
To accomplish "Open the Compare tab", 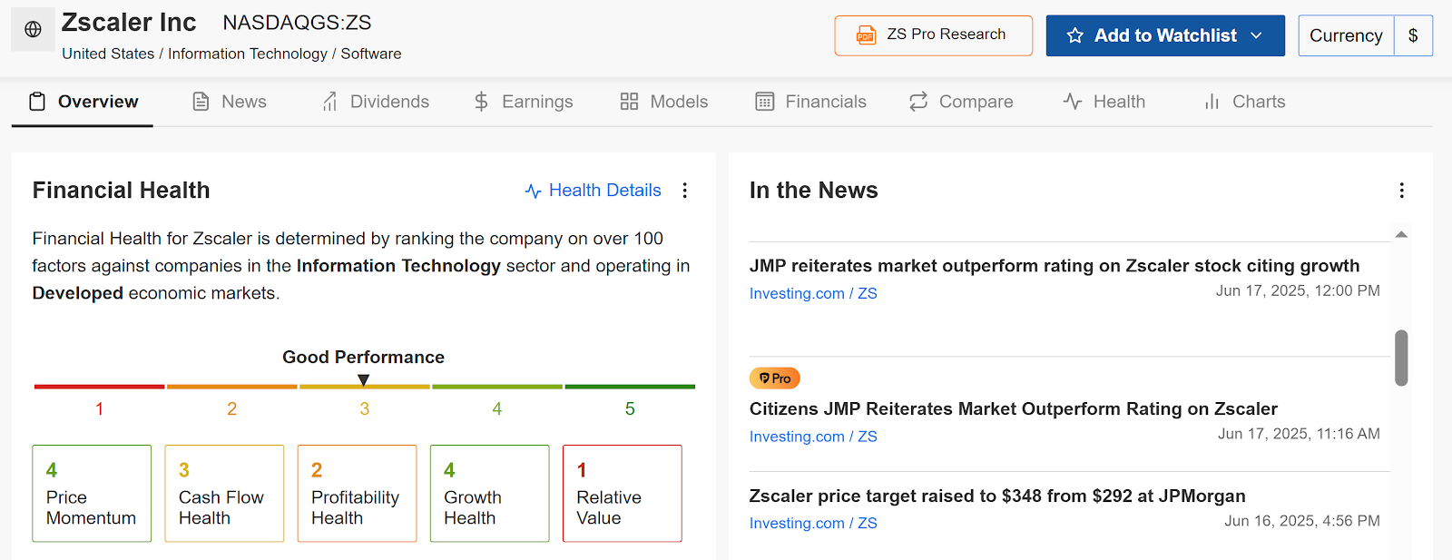I will (x=961, y=102).
